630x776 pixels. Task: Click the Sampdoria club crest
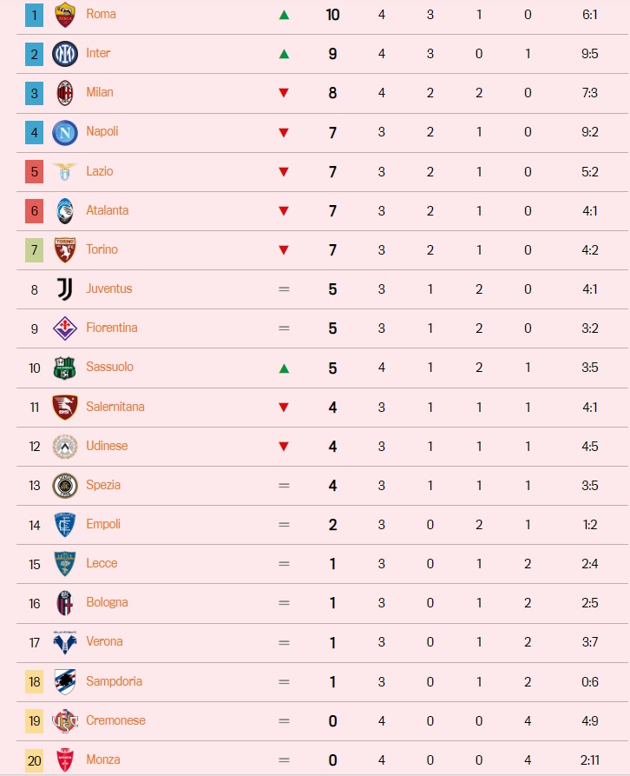(x=65, y=681)
